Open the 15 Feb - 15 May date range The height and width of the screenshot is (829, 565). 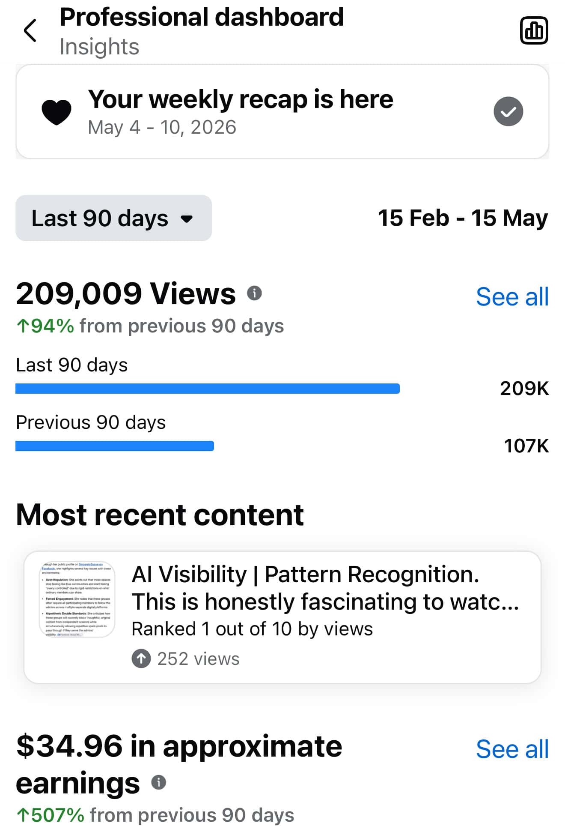point(463,218)
